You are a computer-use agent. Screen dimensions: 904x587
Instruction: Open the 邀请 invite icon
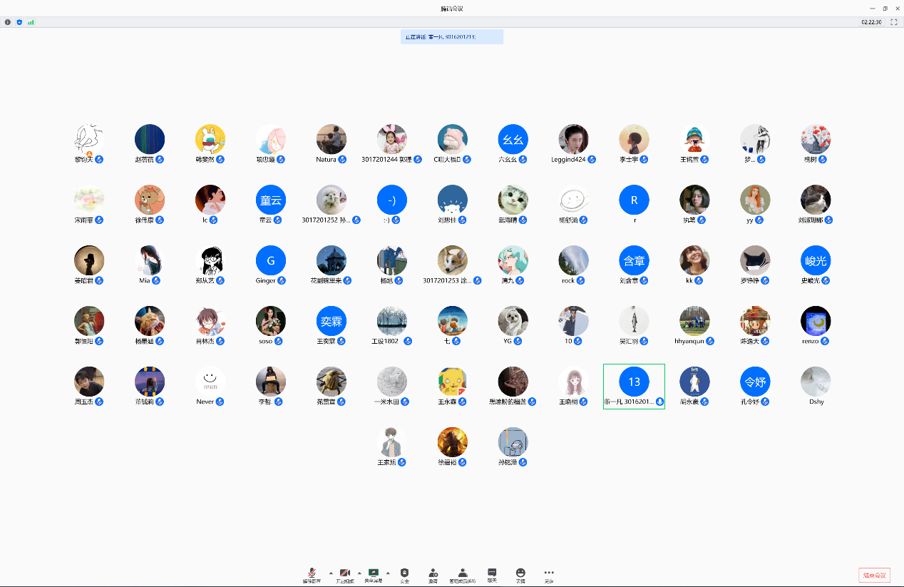[x=433, y=575]
